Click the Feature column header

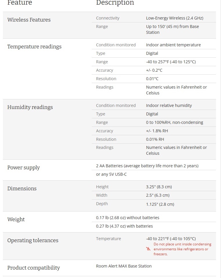[x=20, y=3]
